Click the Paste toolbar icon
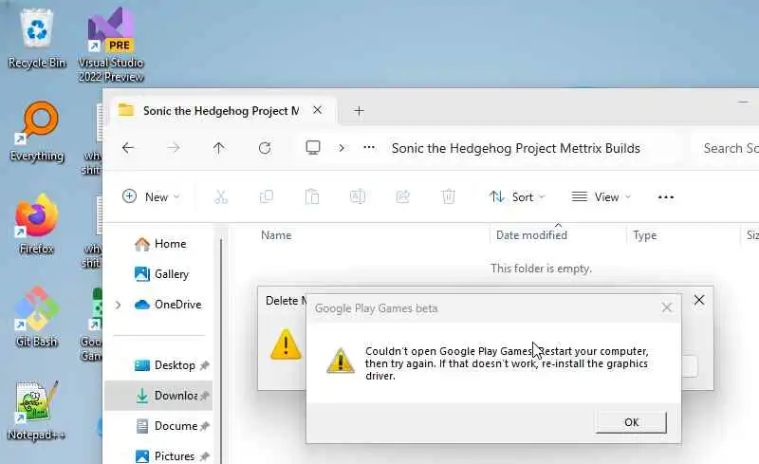The image size is (759, 464). tap(312, 196)
